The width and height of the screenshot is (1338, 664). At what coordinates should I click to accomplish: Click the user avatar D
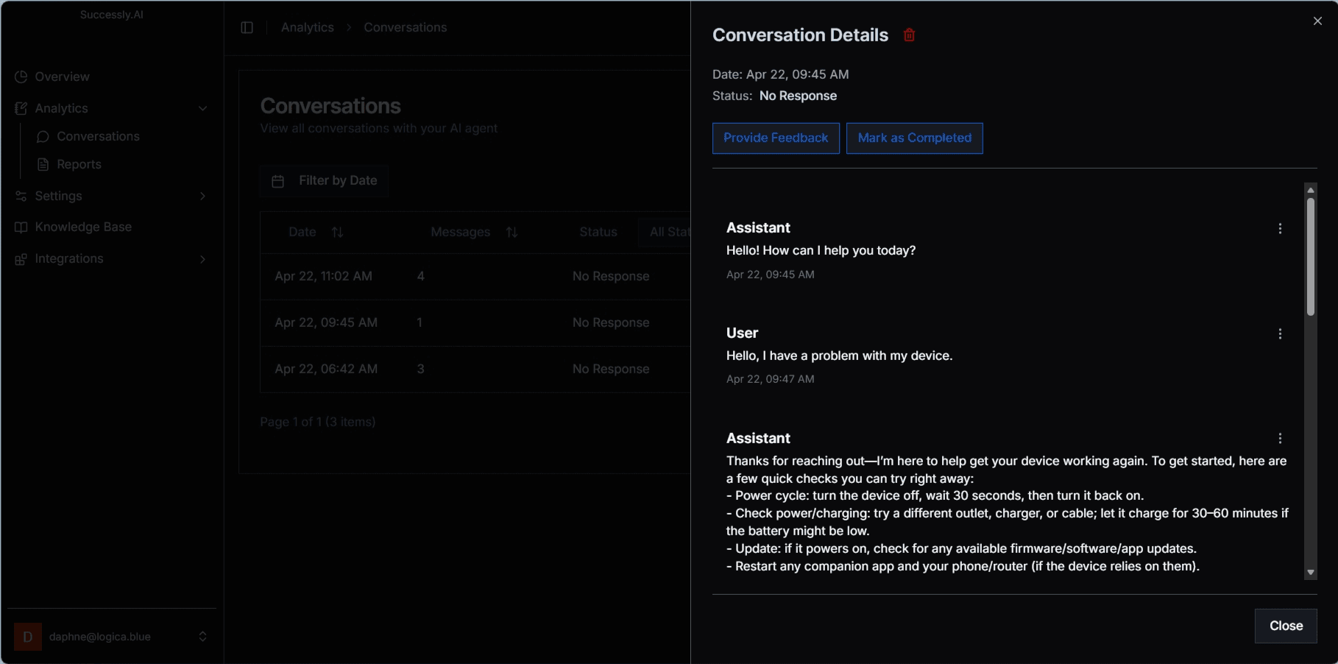pos(28,637)
